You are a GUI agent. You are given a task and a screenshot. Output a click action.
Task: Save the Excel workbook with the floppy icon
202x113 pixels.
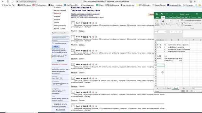click(157, 14)
